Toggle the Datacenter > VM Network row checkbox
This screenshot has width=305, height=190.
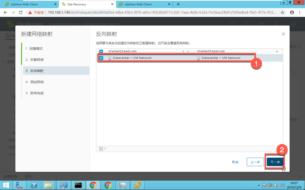(101, 58)
